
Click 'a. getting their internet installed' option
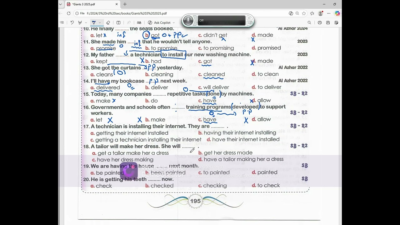pos(129,133)
